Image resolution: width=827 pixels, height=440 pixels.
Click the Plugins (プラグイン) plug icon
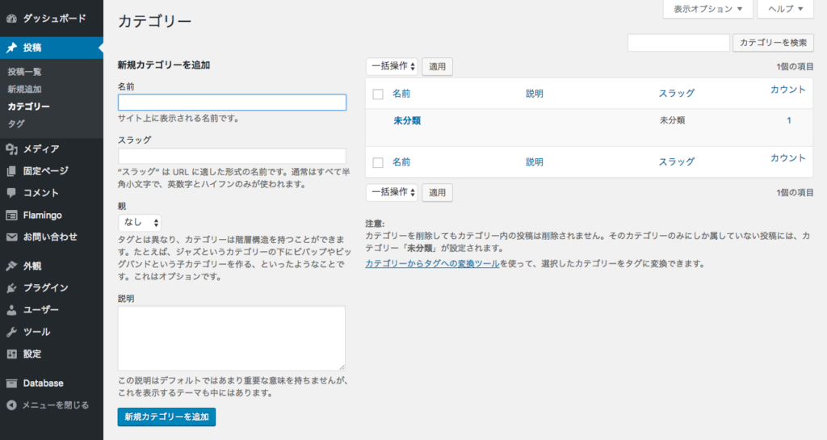point(11,288)
